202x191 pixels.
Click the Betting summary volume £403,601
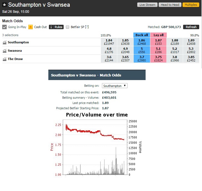[109, 98]
